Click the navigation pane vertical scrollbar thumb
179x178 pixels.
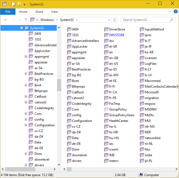(59, 85)
